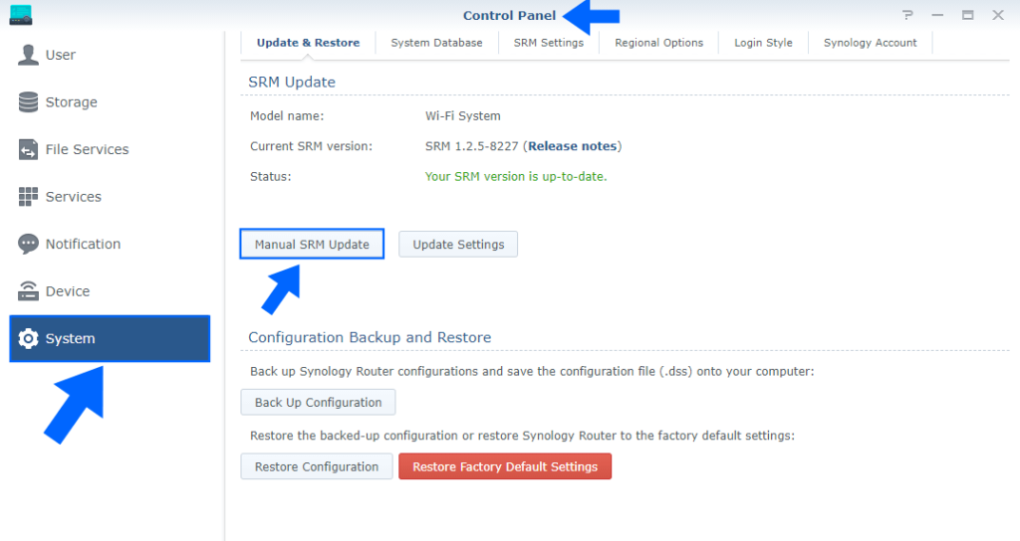Screen dimensions: 1020x541
Task: Go to the Login Style tab
Action: click(763, 43)
